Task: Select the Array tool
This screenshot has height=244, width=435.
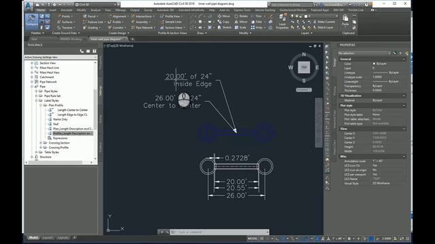Action: [x=257, y=28]
